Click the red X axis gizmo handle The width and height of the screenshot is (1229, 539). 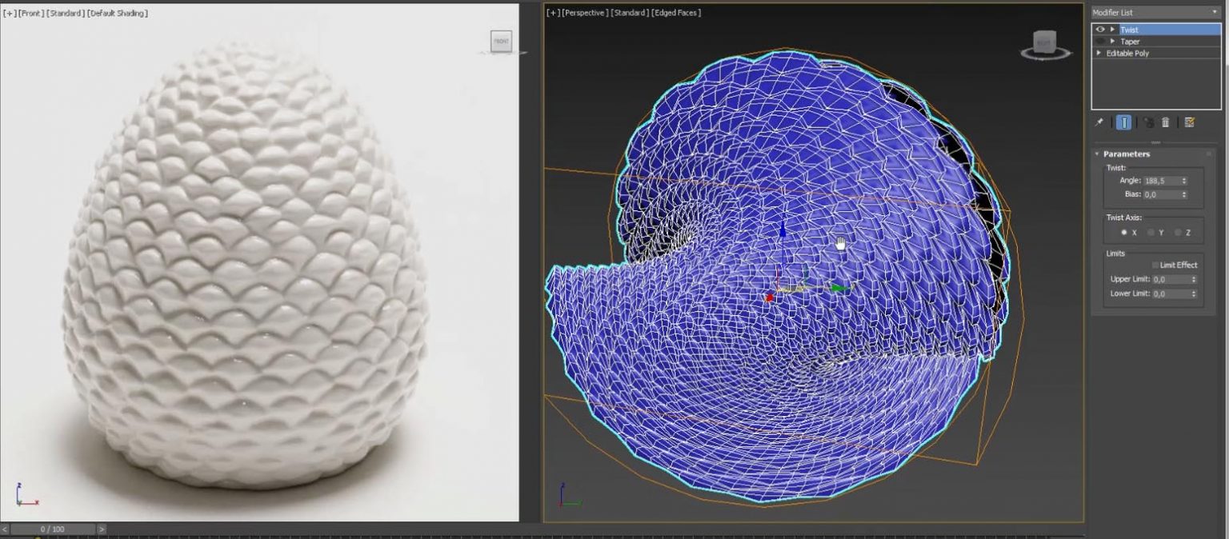(x=770, y=297)
